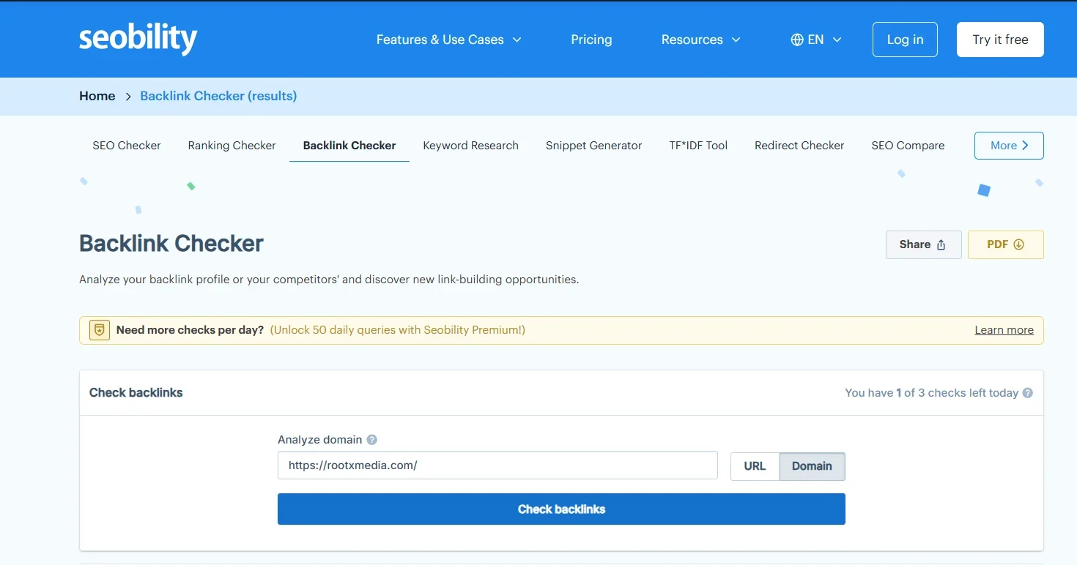Switch to the SEO Checker tab
1077x565 pixels.
pos(127,146)
